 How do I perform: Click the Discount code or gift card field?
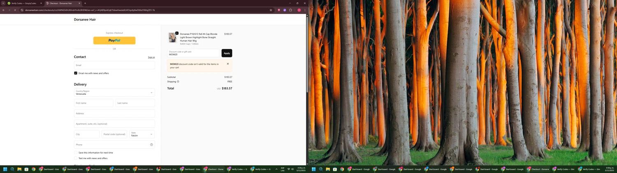pyautogui.click(x=193, y=53)
